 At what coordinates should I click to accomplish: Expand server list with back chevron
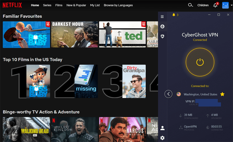(x=168, y=94)
